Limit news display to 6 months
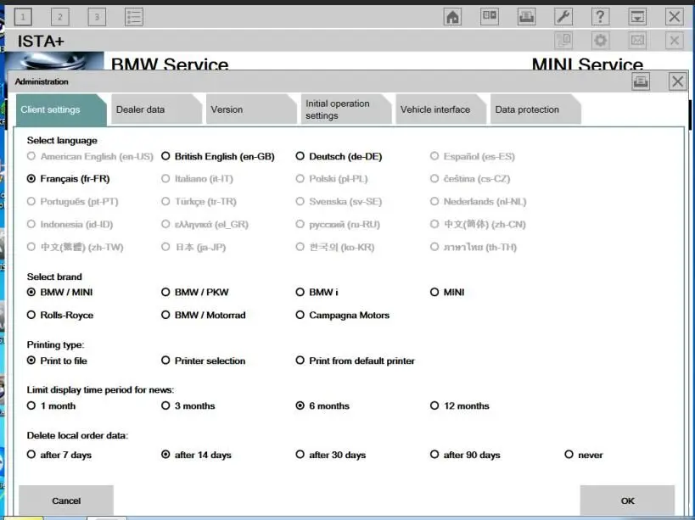Screen dimensions: 695x520 coord(322,405)
